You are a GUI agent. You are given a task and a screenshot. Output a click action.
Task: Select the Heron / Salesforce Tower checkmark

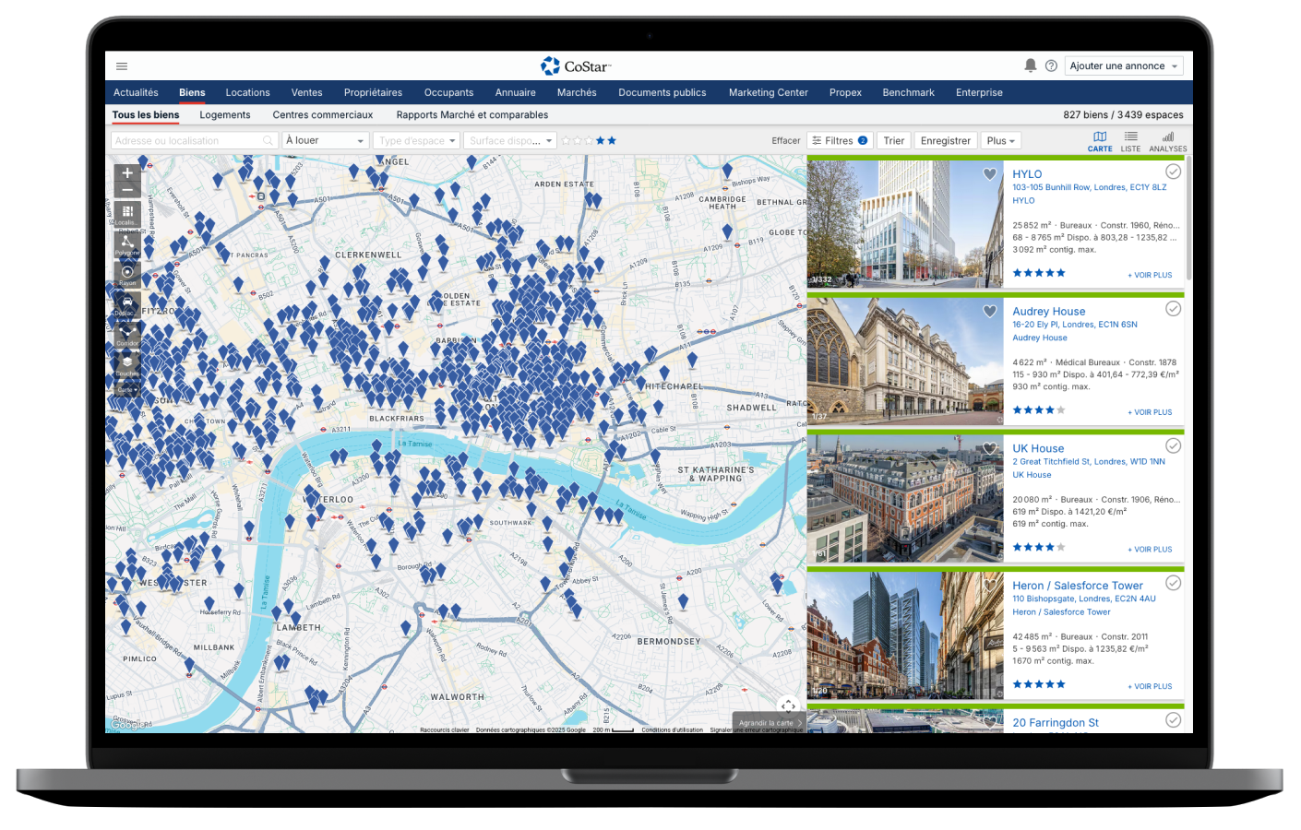click(1173, 583)
